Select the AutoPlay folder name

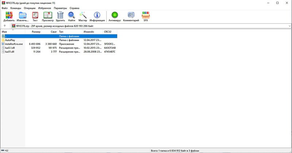pyautogui.click(x=10, y=40)
